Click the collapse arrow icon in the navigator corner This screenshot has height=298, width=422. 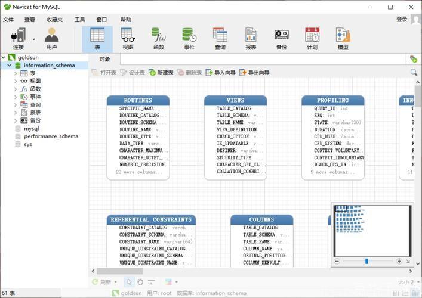(408, 261)
